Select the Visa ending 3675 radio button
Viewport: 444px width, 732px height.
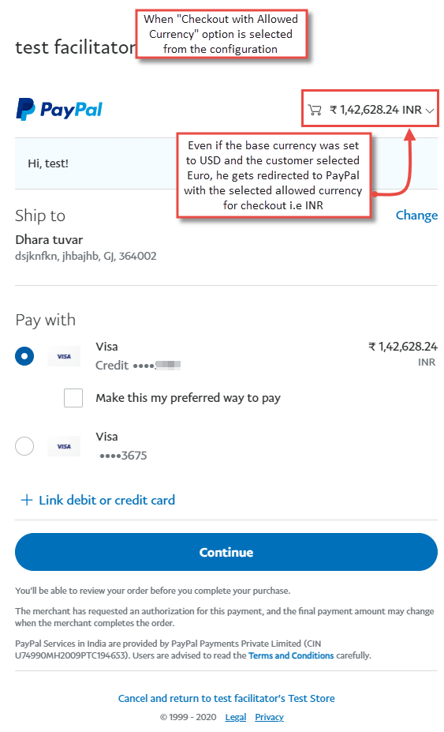pyautogui.click(x=24, y=446)
